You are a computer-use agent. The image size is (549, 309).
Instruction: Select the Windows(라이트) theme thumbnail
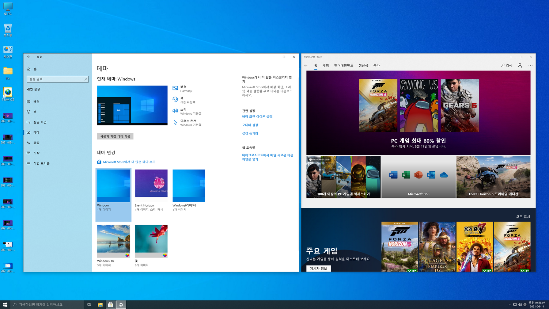(189, 186)
